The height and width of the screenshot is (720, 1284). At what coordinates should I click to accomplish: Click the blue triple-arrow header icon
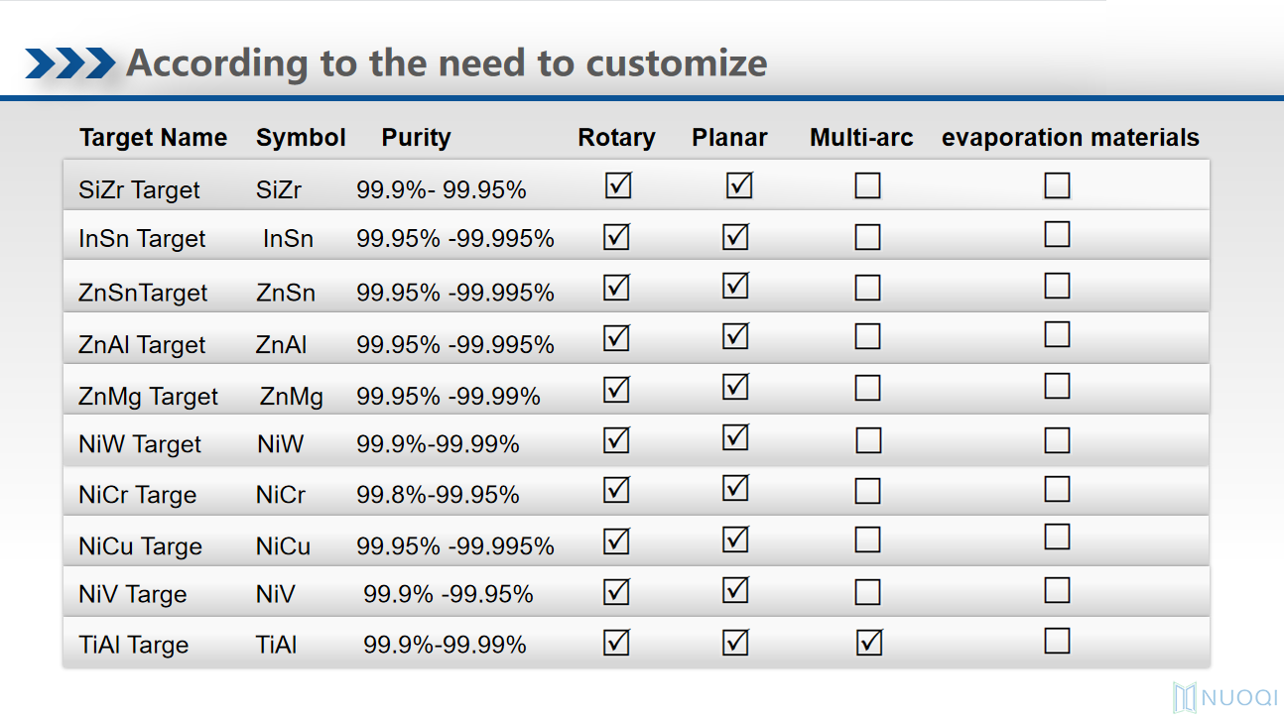pos(69,63)
